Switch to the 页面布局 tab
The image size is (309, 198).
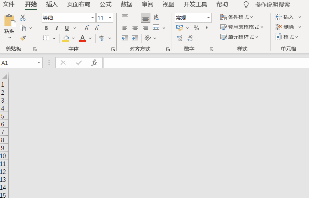tap(79, 4)
